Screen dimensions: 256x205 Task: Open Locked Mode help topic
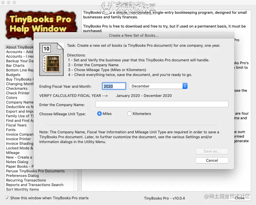19,148
